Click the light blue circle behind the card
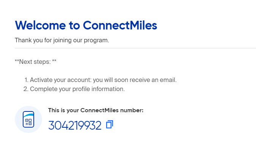The width and height of the screenshot is (256, 150). coord(28,119)
